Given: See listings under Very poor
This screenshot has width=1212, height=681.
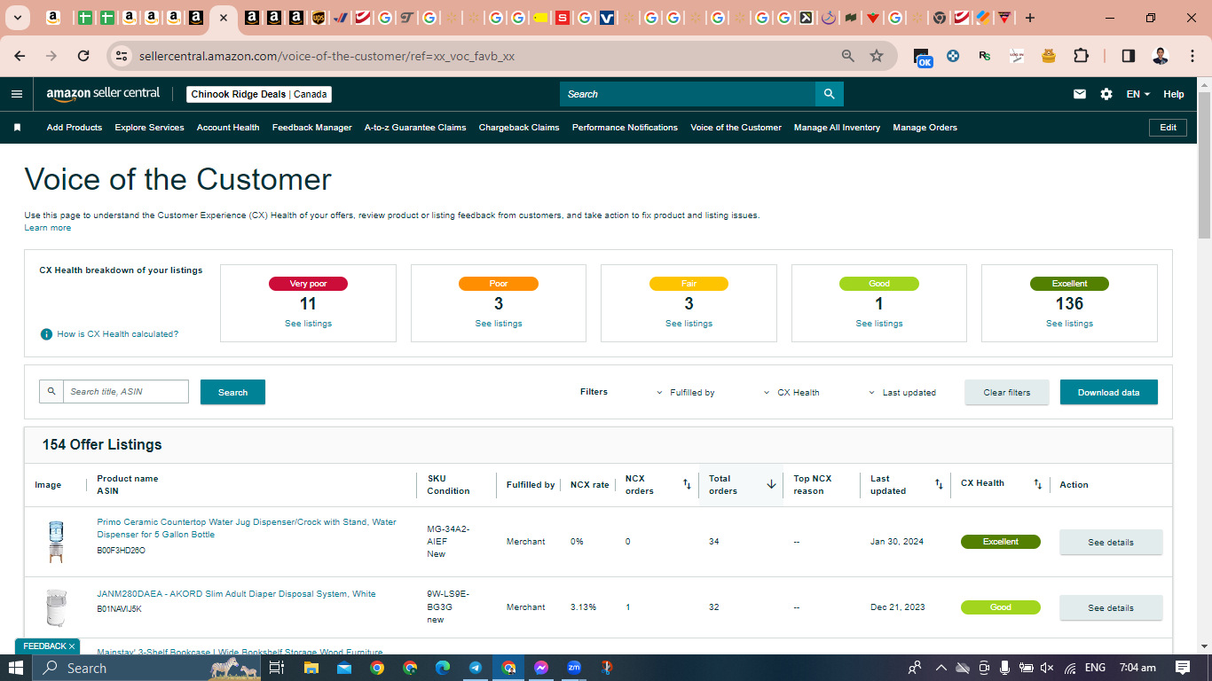Looking at the screenshot, I should 308,324.
